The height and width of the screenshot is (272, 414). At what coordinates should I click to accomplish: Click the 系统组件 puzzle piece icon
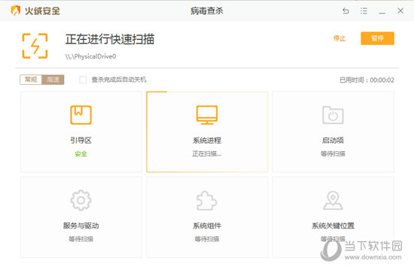click(x=206, y=201)
